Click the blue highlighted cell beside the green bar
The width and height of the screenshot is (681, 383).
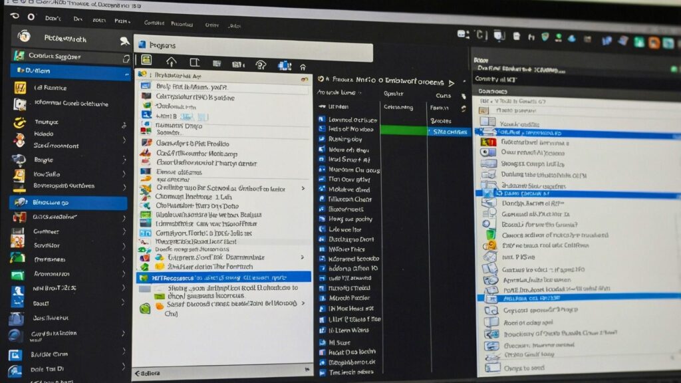tap(449, 132)
